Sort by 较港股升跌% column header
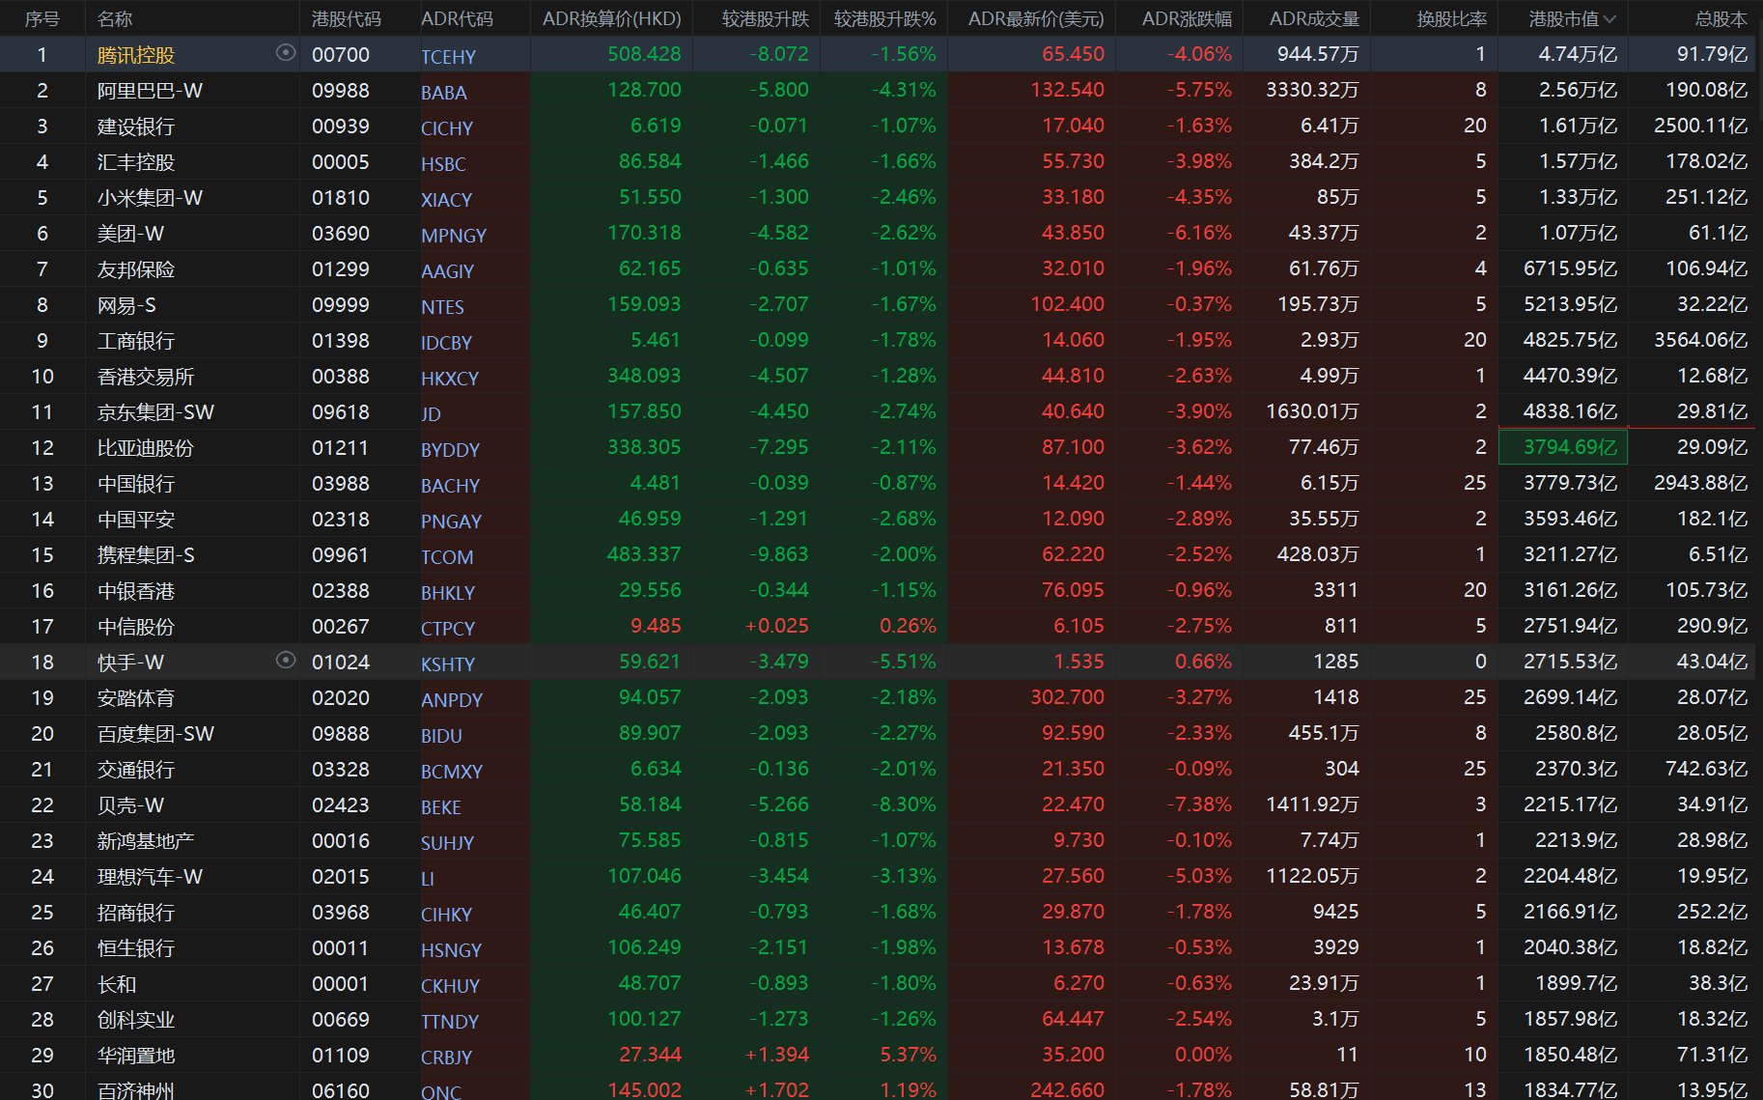 pos(885,19)
